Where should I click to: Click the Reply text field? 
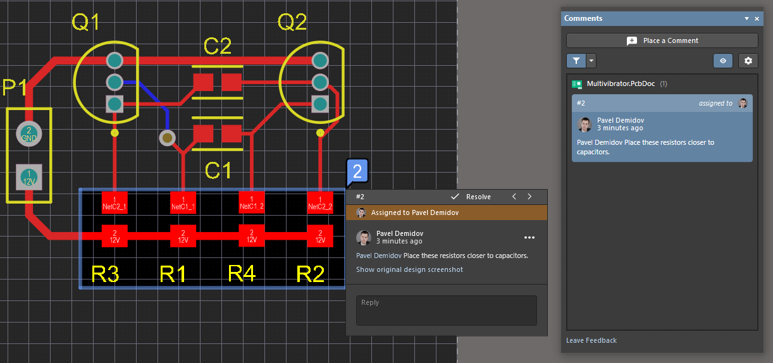(446, 311)
